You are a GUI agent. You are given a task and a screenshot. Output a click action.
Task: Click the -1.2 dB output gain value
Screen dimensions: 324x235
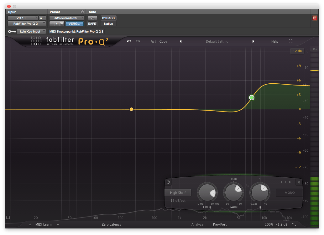[x=281, y=224]
